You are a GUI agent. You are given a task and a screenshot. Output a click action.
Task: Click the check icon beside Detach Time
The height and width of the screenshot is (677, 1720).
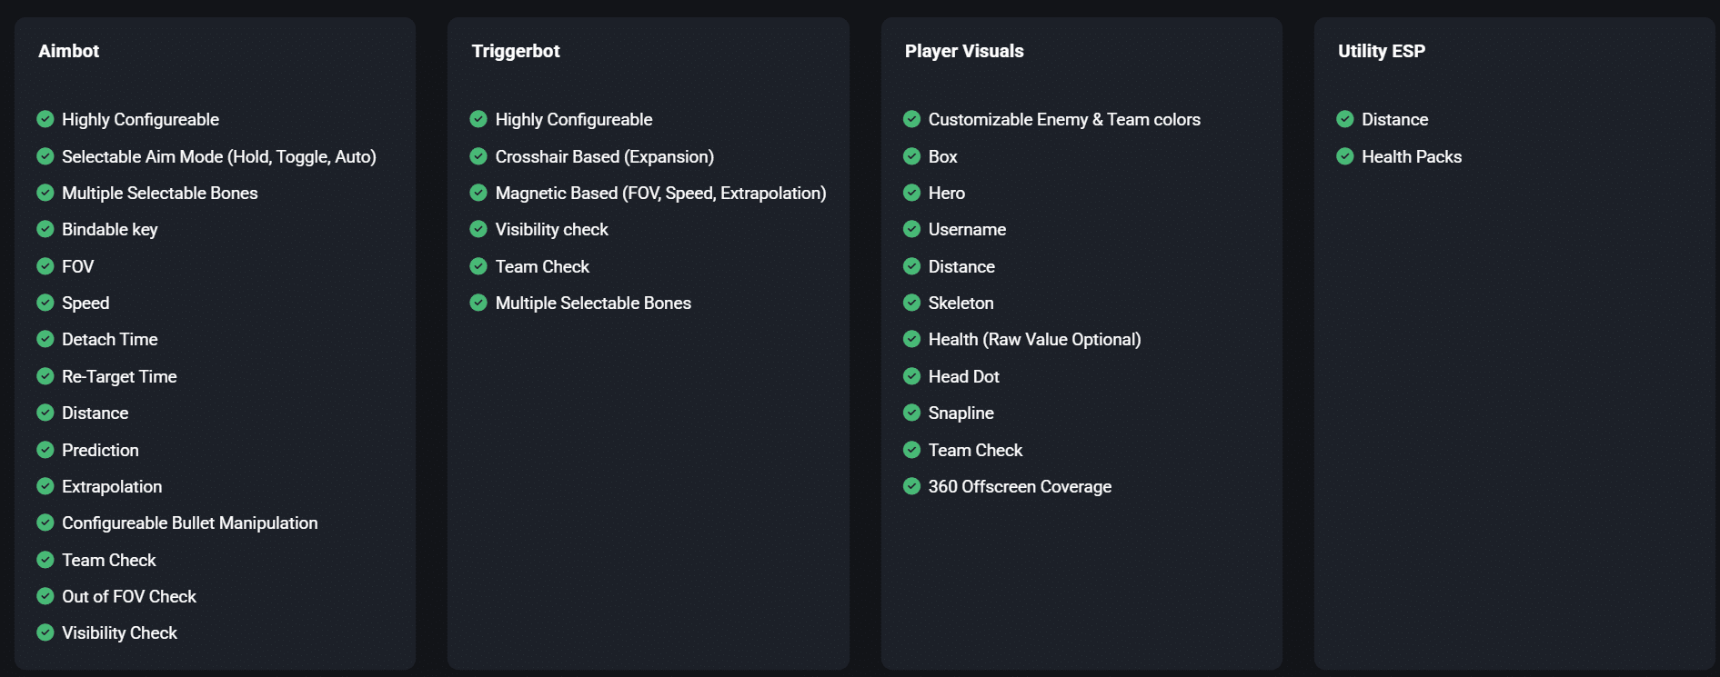coord(45,339)
